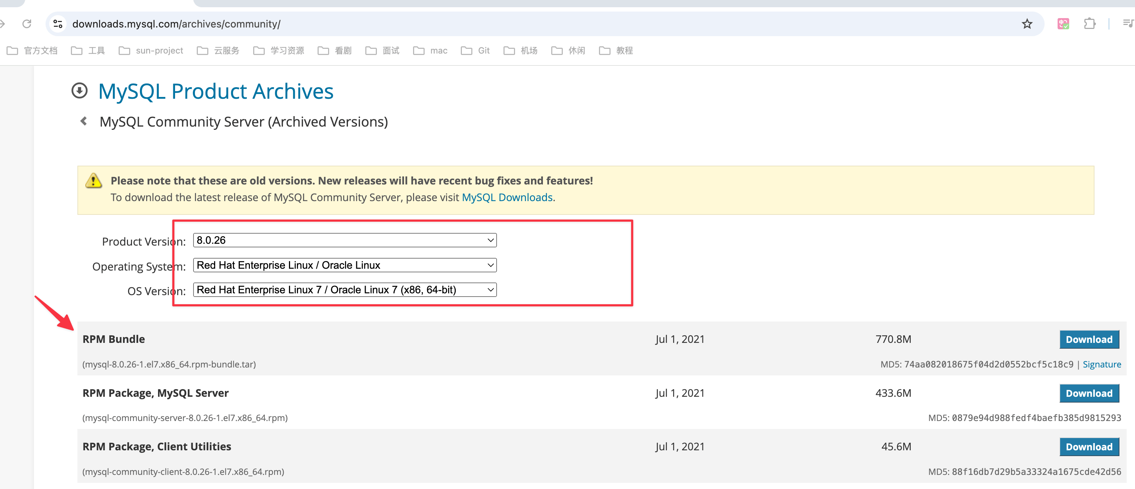Click the 45.6M file size
This screenshot has height=489, width=1135.
click(x=896, y=447)
